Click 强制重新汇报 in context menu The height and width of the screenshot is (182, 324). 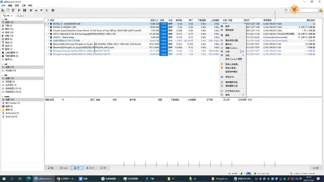(233, 86)
